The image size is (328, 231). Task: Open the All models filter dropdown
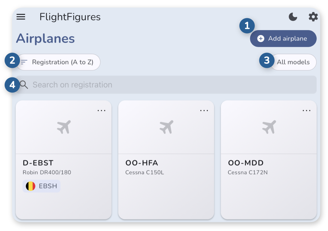click(293, 62)
